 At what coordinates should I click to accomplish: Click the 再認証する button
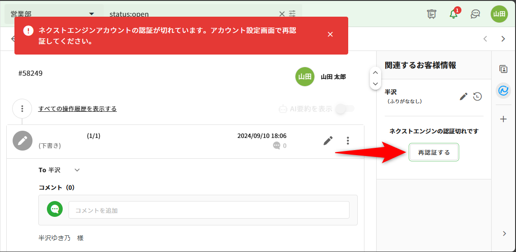point(433,152)
